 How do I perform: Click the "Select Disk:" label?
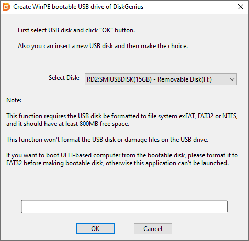click(64, 78)
